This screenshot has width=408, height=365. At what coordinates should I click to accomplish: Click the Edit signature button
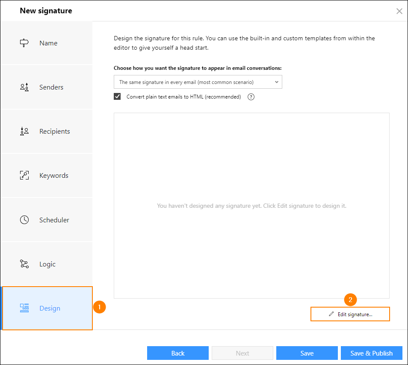(350, 314)
